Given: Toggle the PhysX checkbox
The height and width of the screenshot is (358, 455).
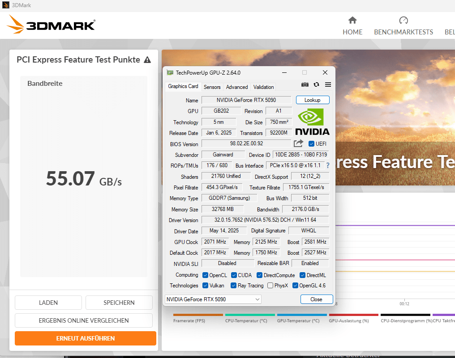Looking at the screenshot, I should click(270, 286).
